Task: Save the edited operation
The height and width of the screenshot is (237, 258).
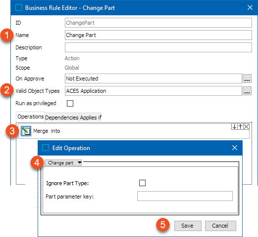Action: click(188, 226)
